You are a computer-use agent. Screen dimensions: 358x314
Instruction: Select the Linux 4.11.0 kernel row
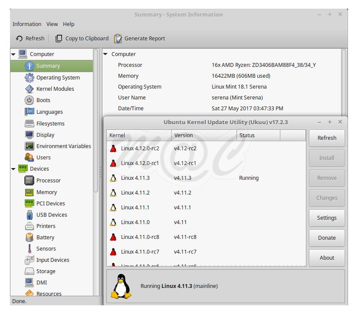pyautogui.click(x=206, y=222)
